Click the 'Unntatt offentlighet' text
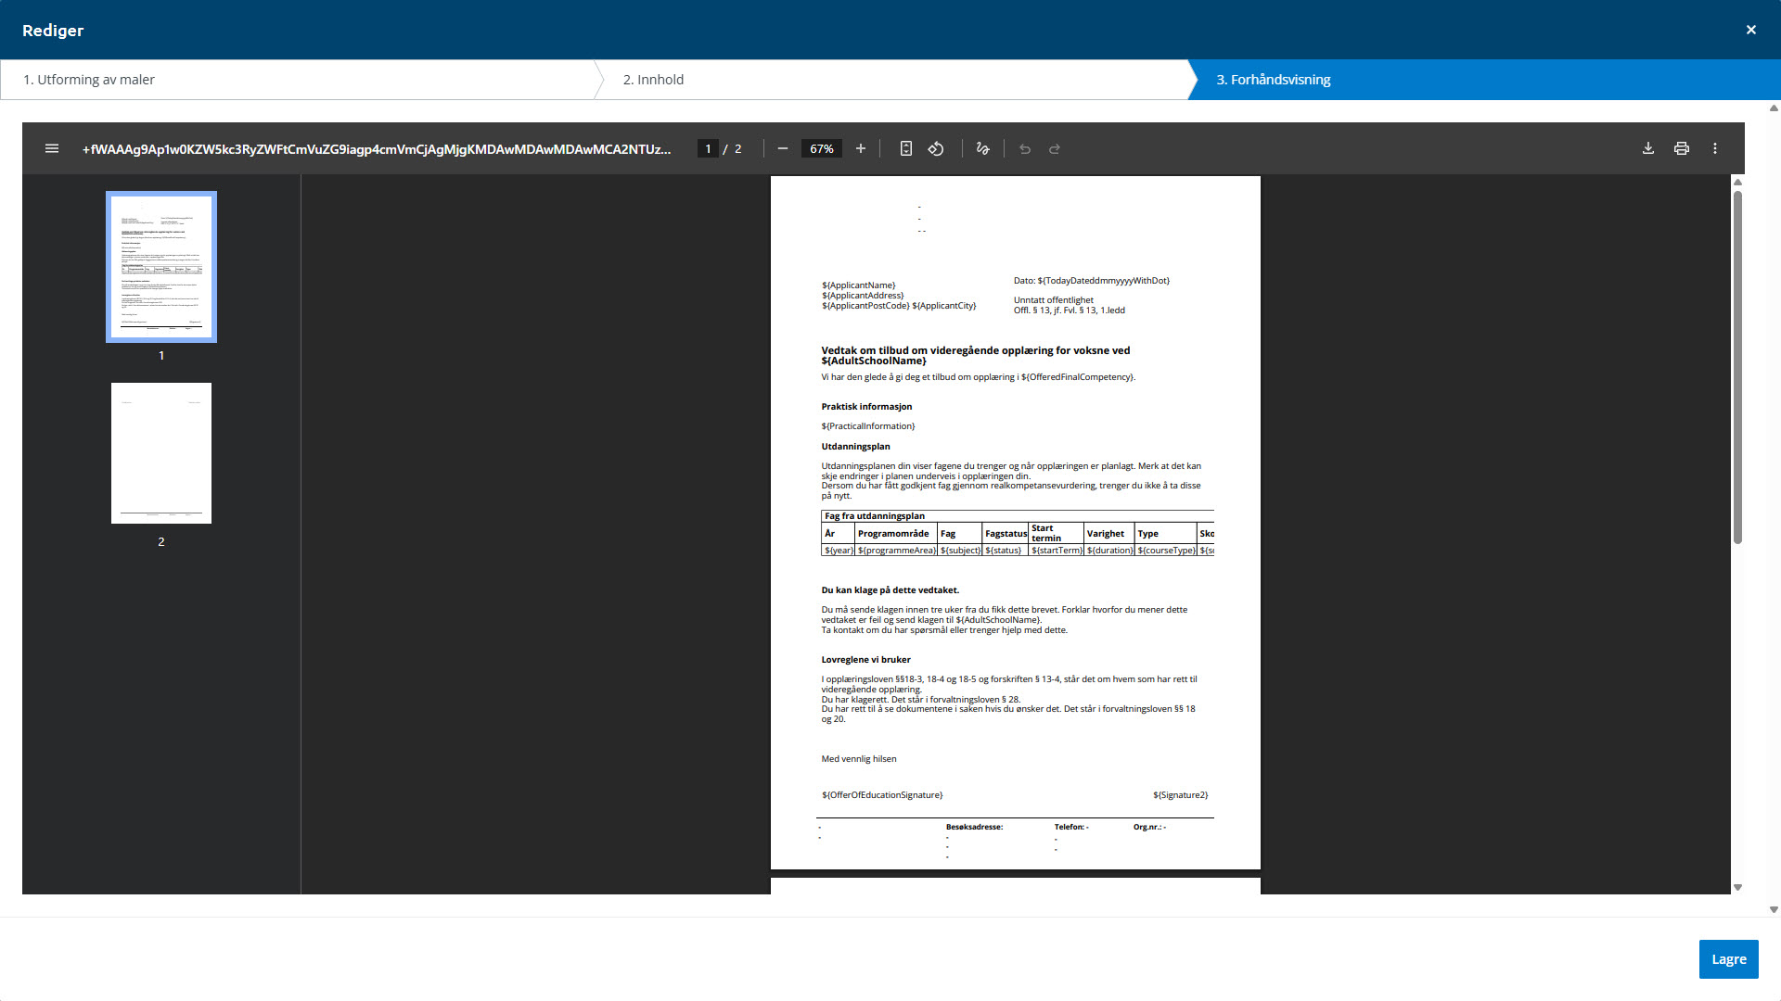 (x=1054, y=300)
